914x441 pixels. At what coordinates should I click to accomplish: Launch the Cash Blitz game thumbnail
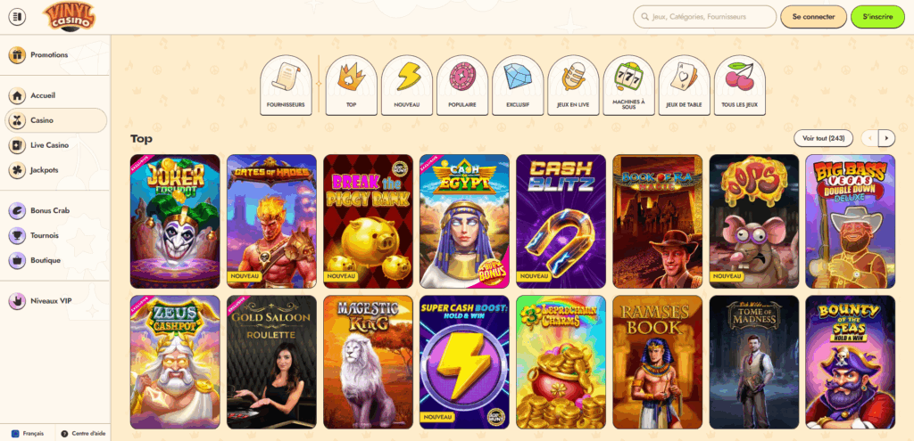(x=561, y=221)
